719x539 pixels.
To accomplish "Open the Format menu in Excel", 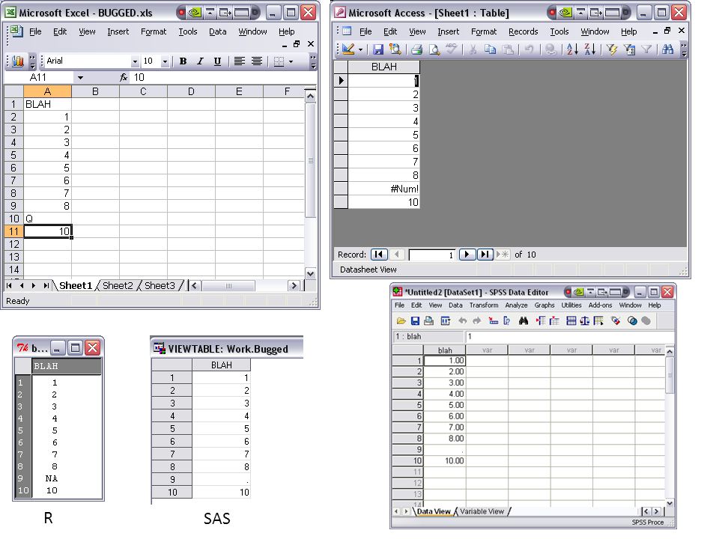I will 154,31.
